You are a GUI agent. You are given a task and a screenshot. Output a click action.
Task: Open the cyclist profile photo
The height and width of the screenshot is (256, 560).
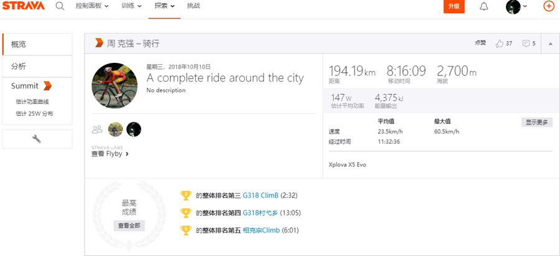114,86
